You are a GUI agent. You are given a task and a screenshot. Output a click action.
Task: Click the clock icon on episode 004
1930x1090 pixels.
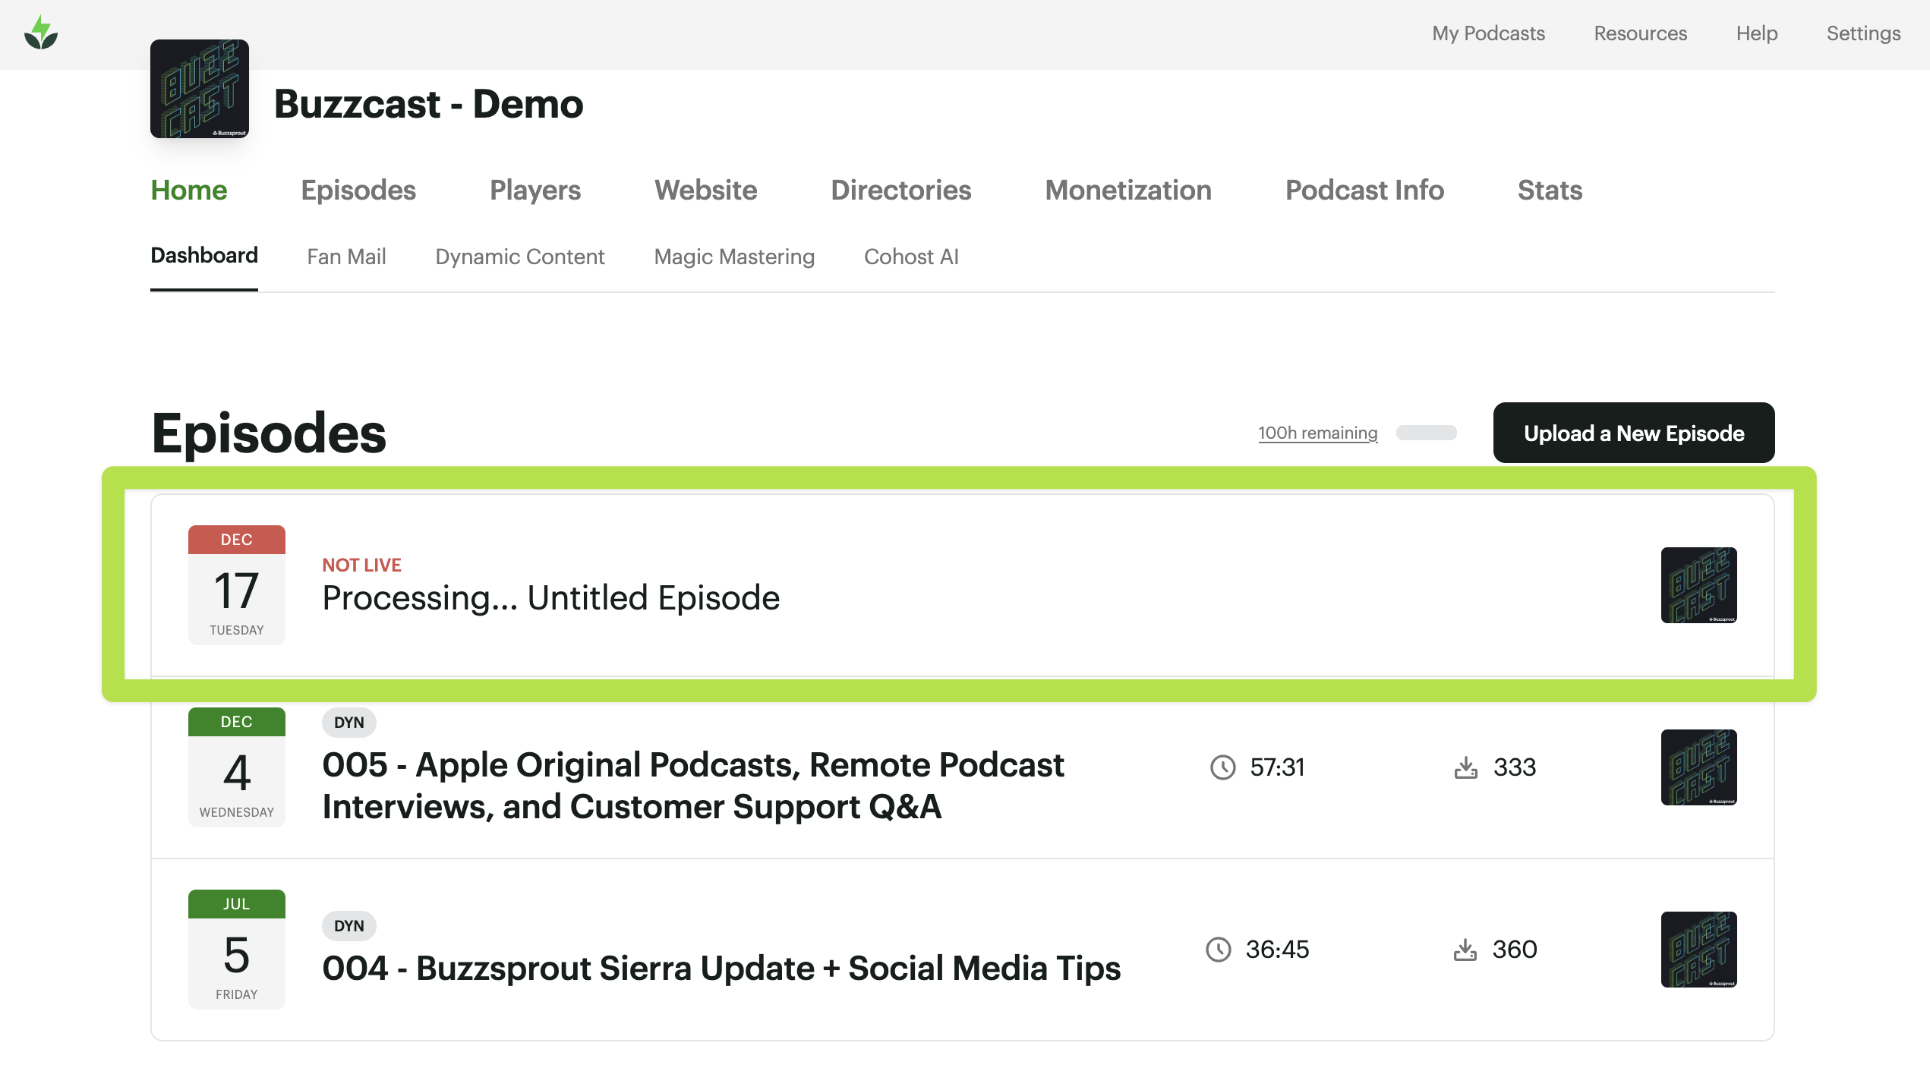pyautogui.click(x=1218, y=950)
